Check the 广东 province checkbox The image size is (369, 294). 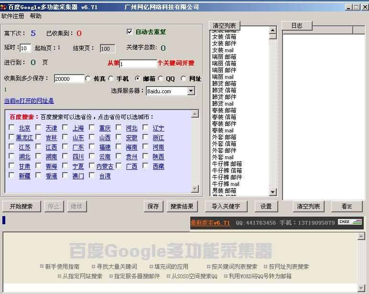[x=65, y=146]
